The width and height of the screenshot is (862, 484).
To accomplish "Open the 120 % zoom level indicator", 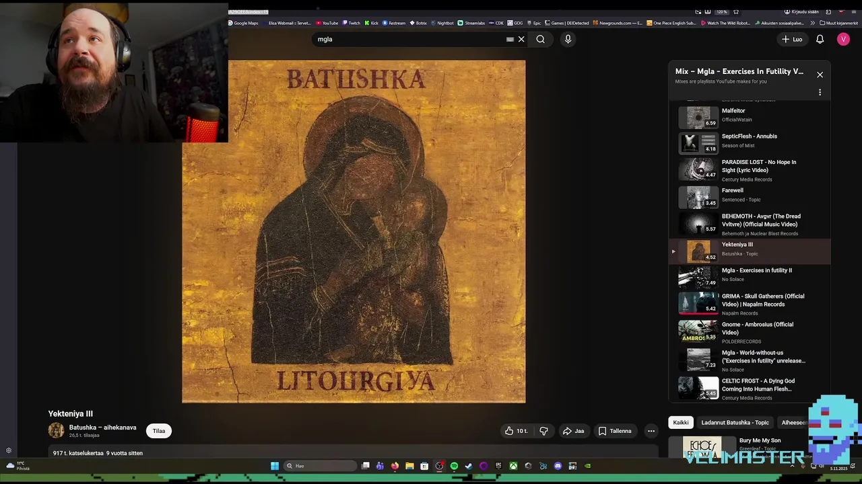I will coord(721,11).
